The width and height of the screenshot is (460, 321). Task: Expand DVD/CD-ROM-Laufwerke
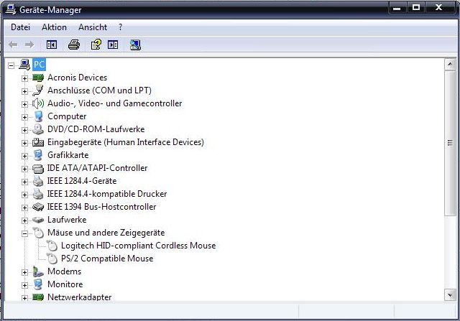[24, 130]
